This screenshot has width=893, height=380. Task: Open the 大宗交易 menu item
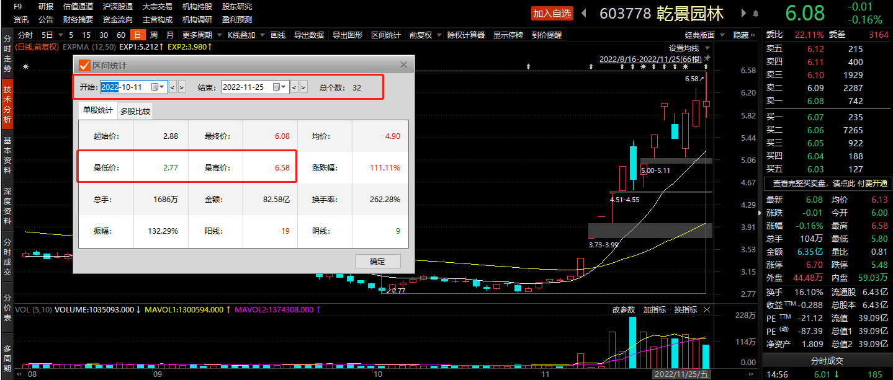157,6
